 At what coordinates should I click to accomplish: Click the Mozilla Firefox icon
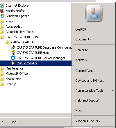[x=2, y=11]
